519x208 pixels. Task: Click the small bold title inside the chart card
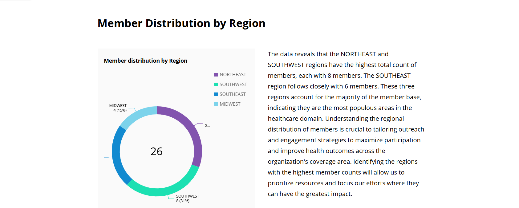(145, 61)
